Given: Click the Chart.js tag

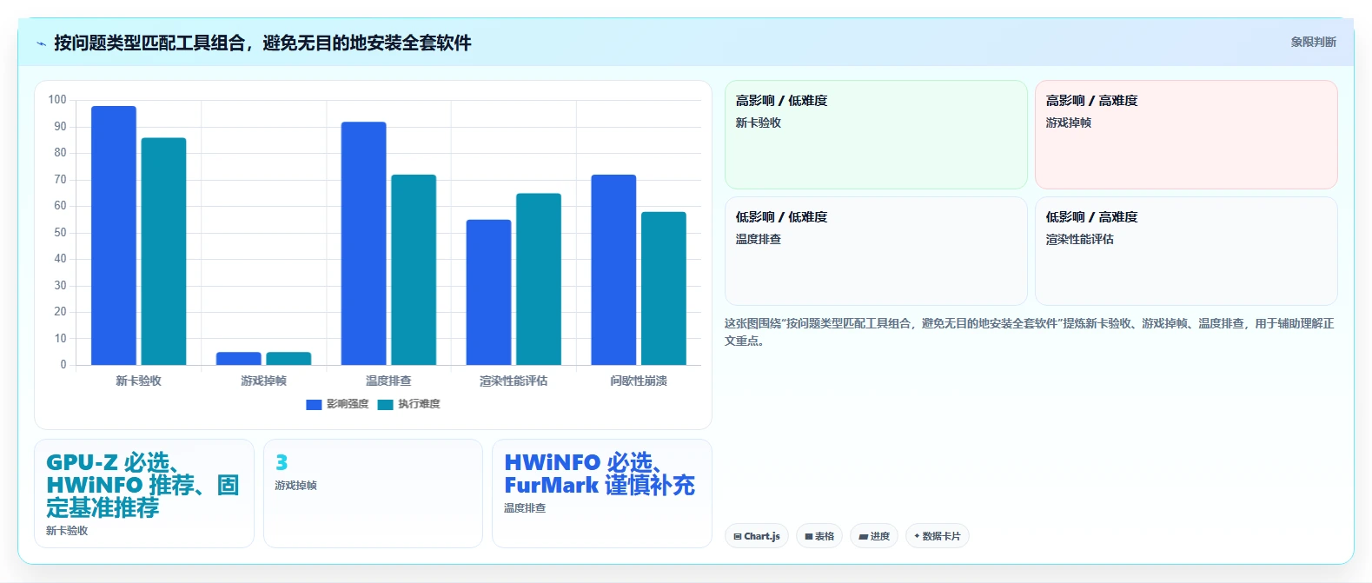Looking at the screenshot, I should [757, 536].
